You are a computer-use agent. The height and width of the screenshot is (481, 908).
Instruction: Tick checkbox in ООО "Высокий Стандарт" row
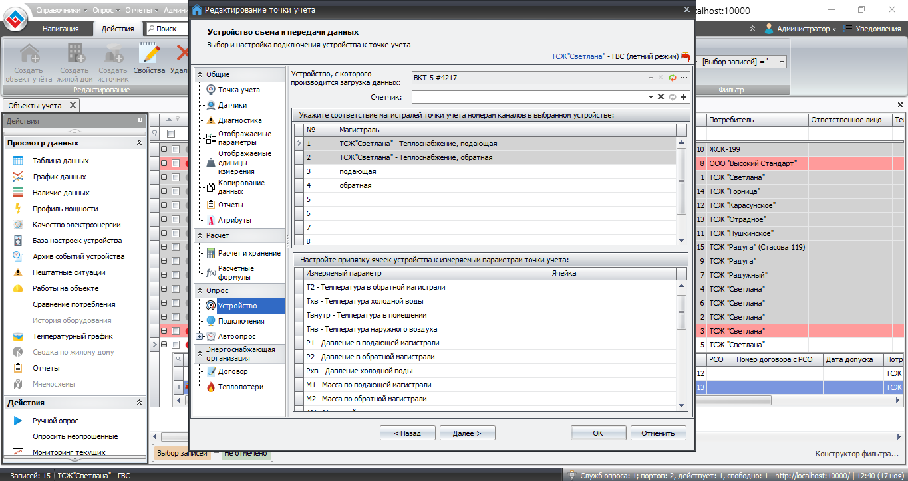click(x=176, y=163)
